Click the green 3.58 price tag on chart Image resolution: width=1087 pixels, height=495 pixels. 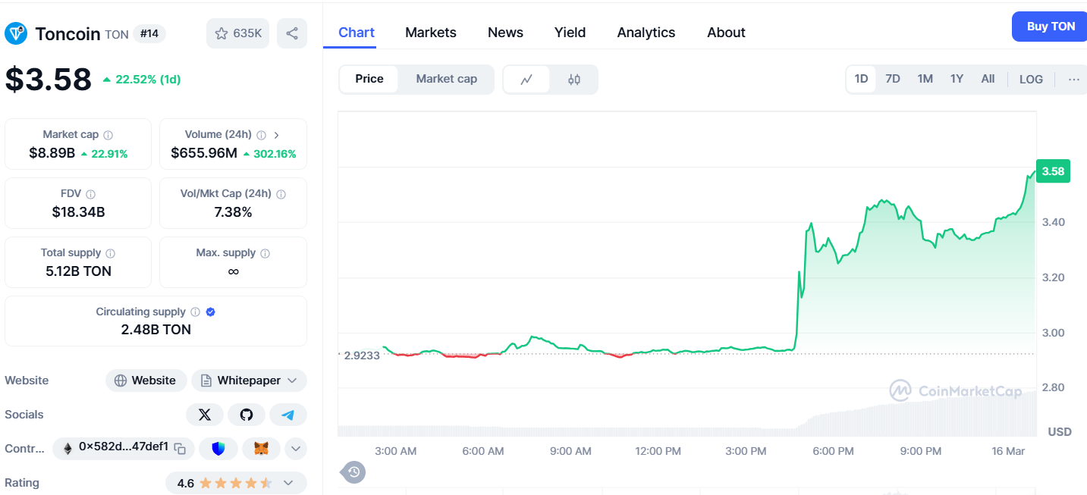[x=1053, y=171]
